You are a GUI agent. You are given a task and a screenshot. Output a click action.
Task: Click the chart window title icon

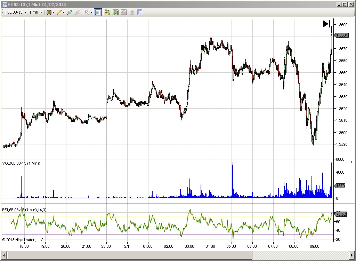[5, 4]
